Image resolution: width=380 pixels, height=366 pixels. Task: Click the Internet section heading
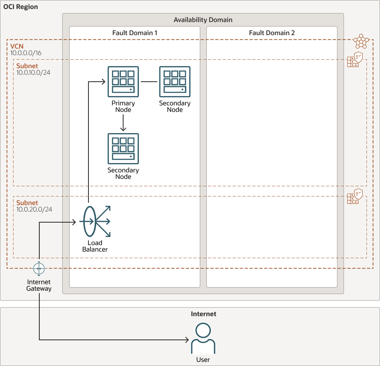point(204,314)
